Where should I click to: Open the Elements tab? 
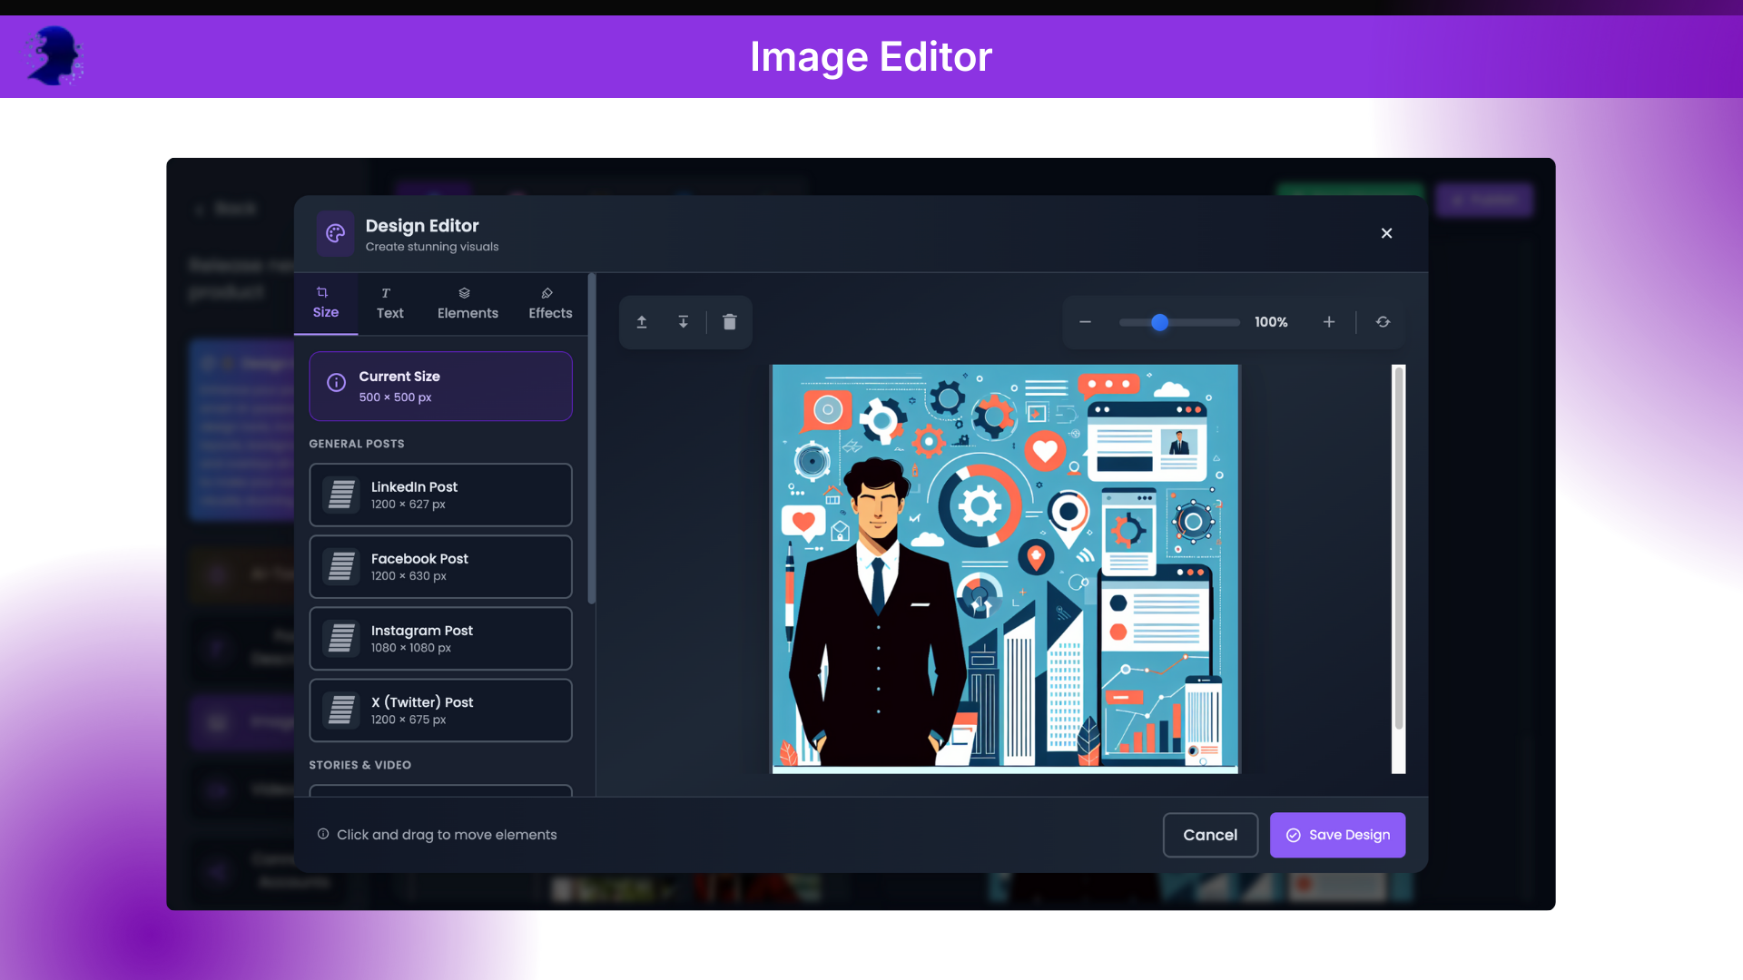[x=468, y=304]
